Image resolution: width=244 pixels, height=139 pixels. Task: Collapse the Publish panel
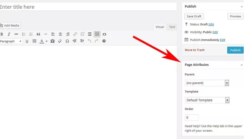pos(242,7)
